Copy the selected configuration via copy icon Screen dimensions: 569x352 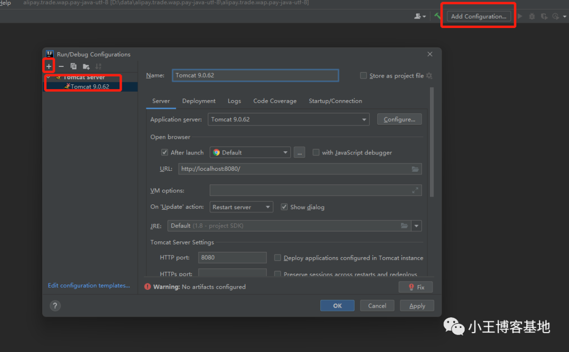coord(73,66)
